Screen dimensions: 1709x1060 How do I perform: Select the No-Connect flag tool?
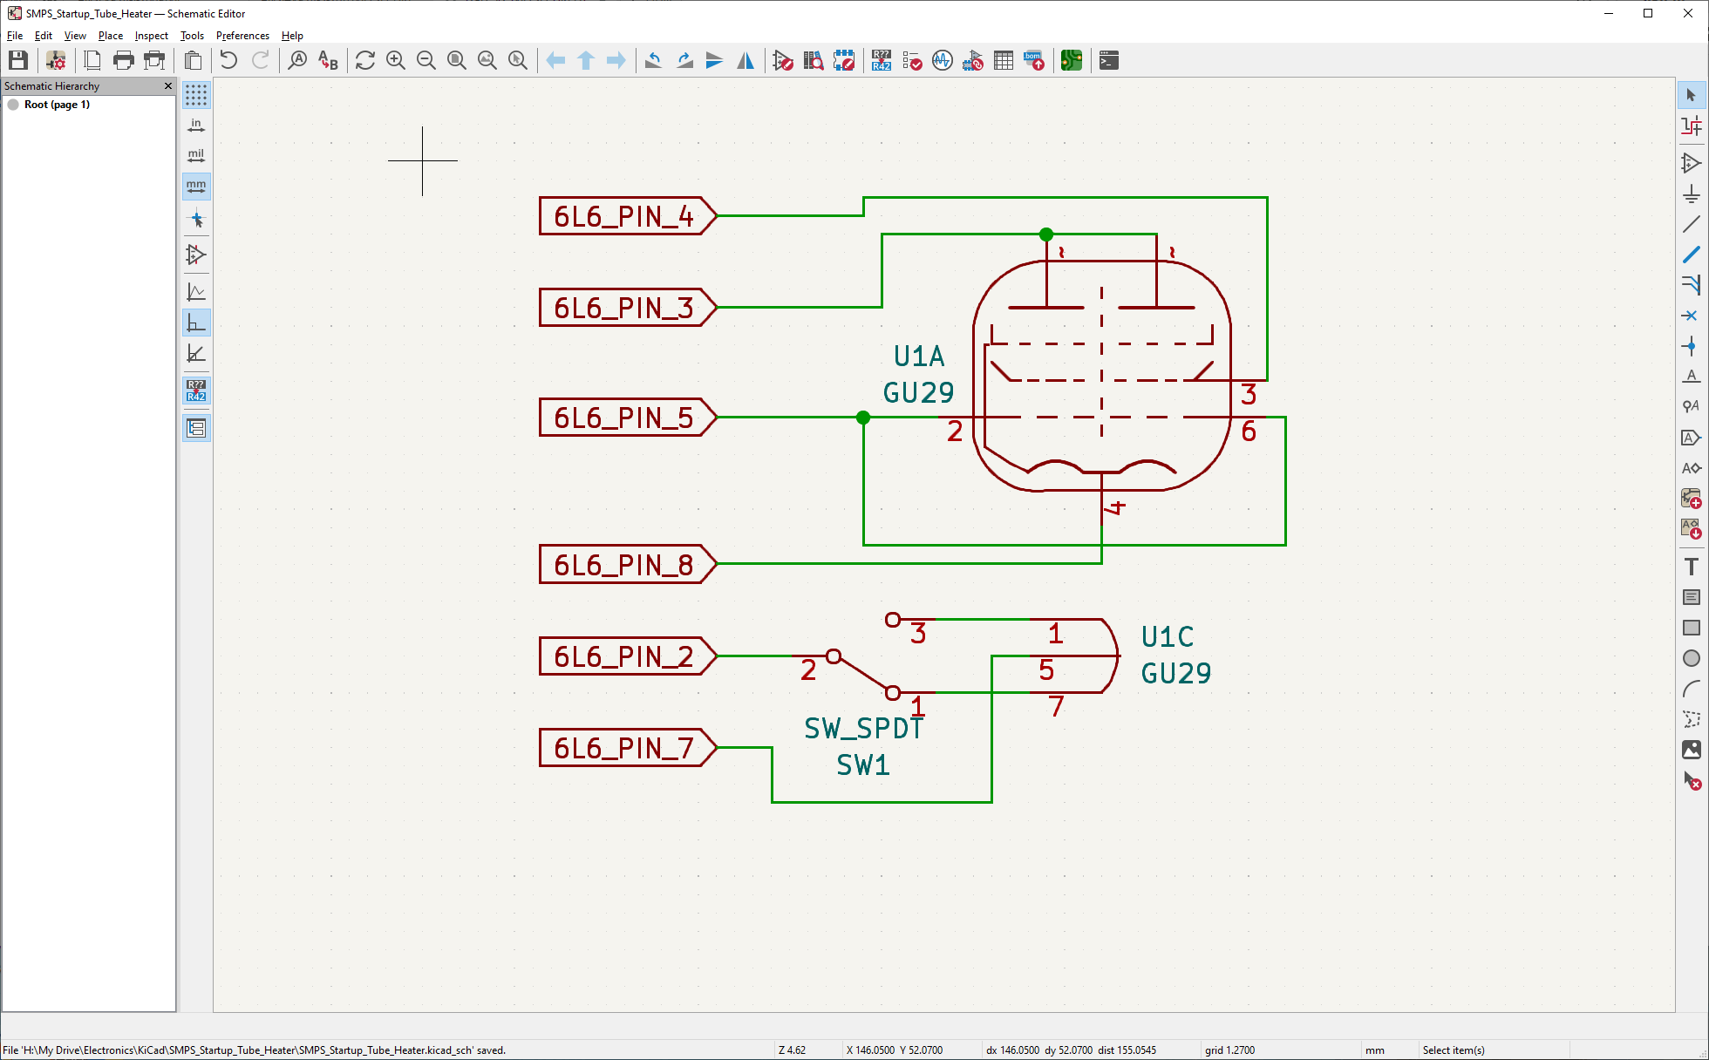click(1692, 316)
